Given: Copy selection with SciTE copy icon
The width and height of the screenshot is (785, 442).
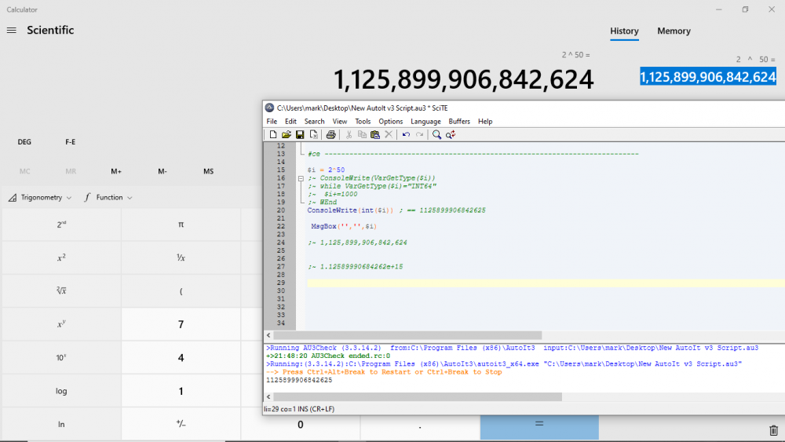Looking at the screenshot, I should (362, 135).
